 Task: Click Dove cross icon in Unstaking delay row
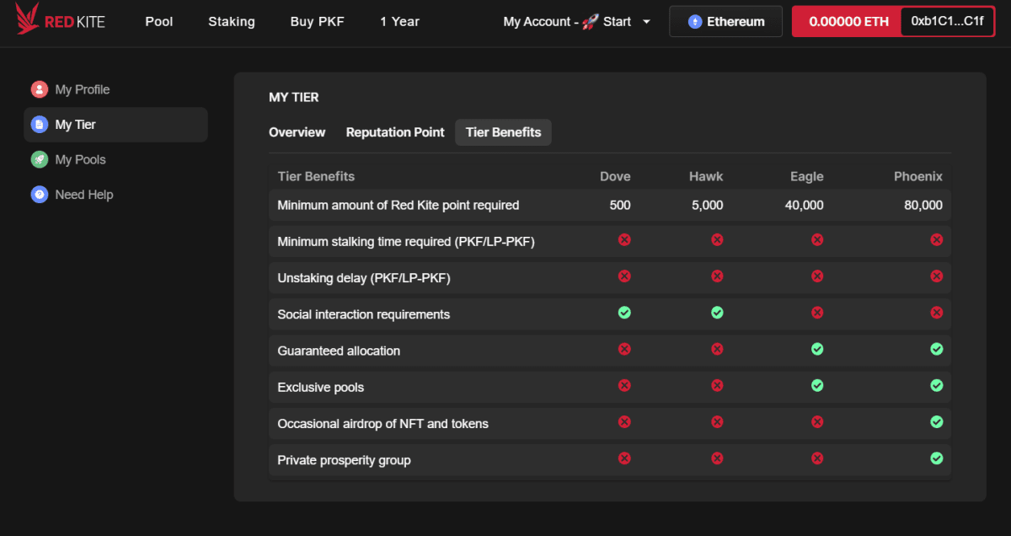624,276
